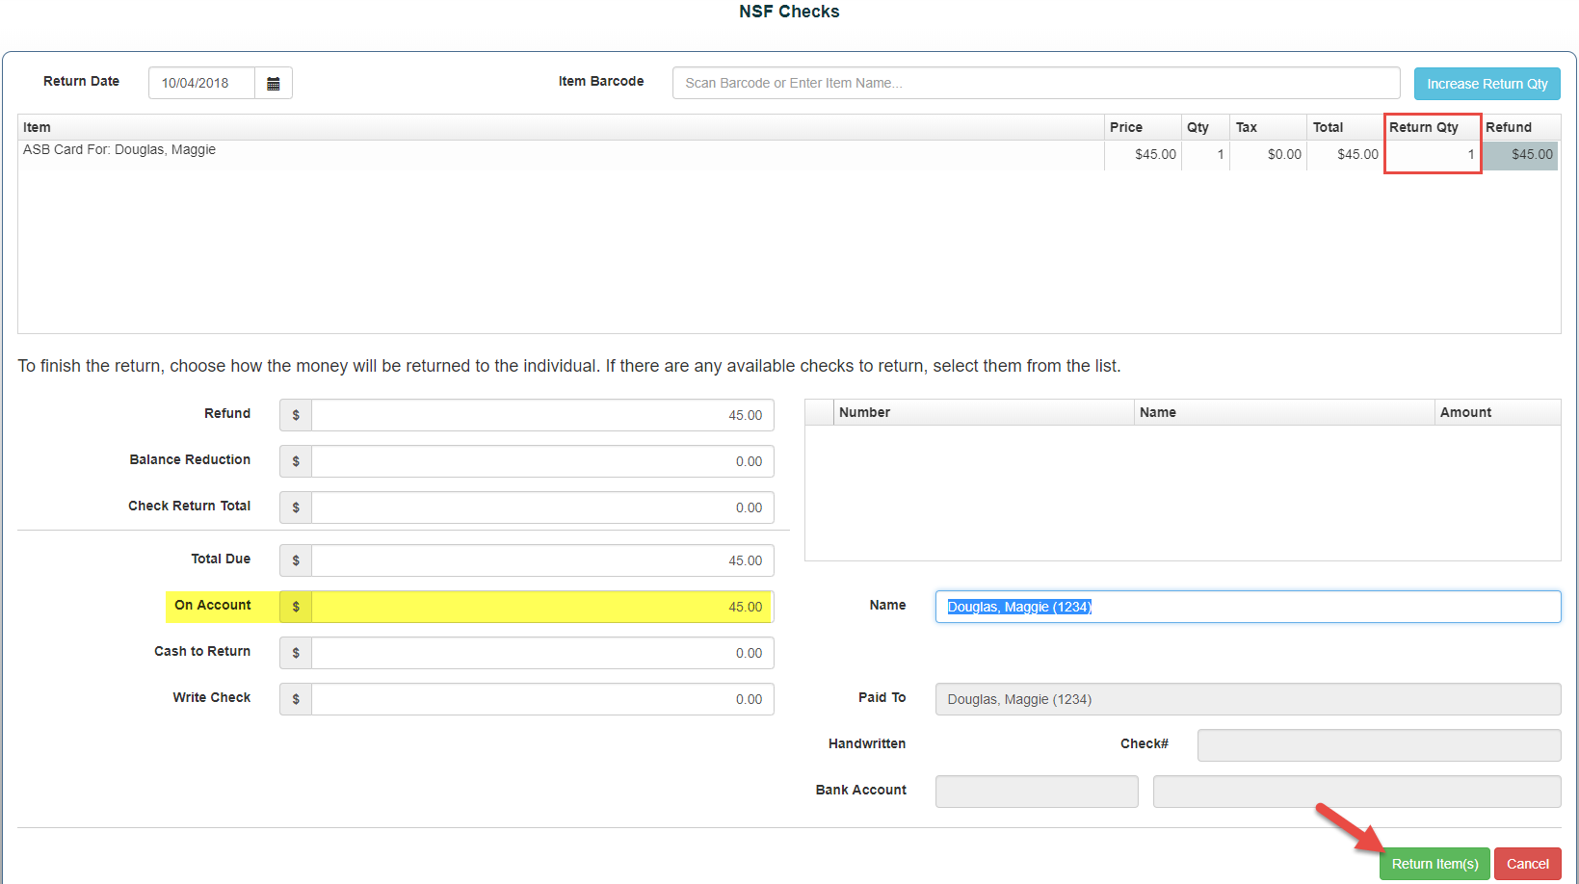Click the Check# input field
Viewport: 1579px width, 884px height.
1379,745
